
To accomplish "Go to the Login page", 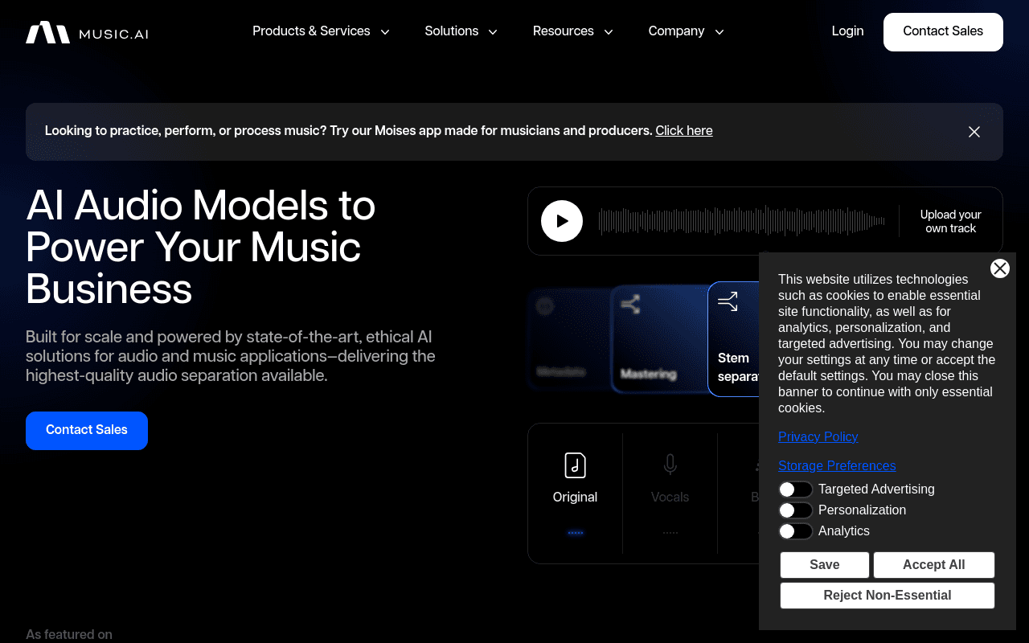I will tap(847, 31).
